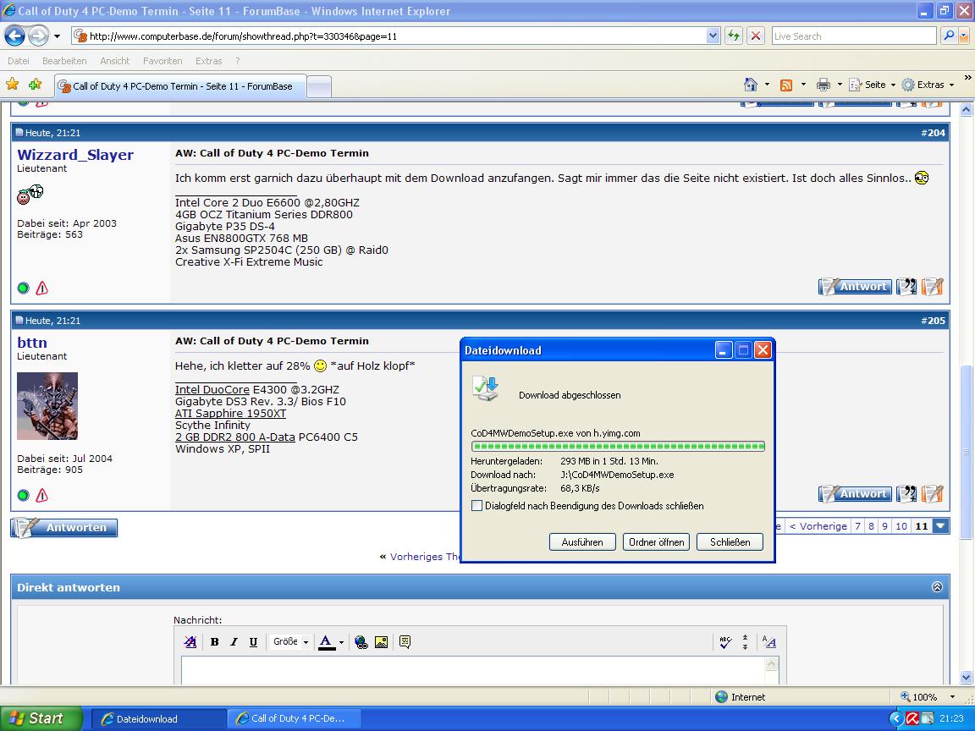Open the Extras menu in menu bar
Screen dimensions: 975x731
209,61
